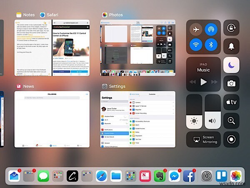250x188 pixels.
Task: Open the dock folder beside the mail app
Action: (x=29, y=176)
